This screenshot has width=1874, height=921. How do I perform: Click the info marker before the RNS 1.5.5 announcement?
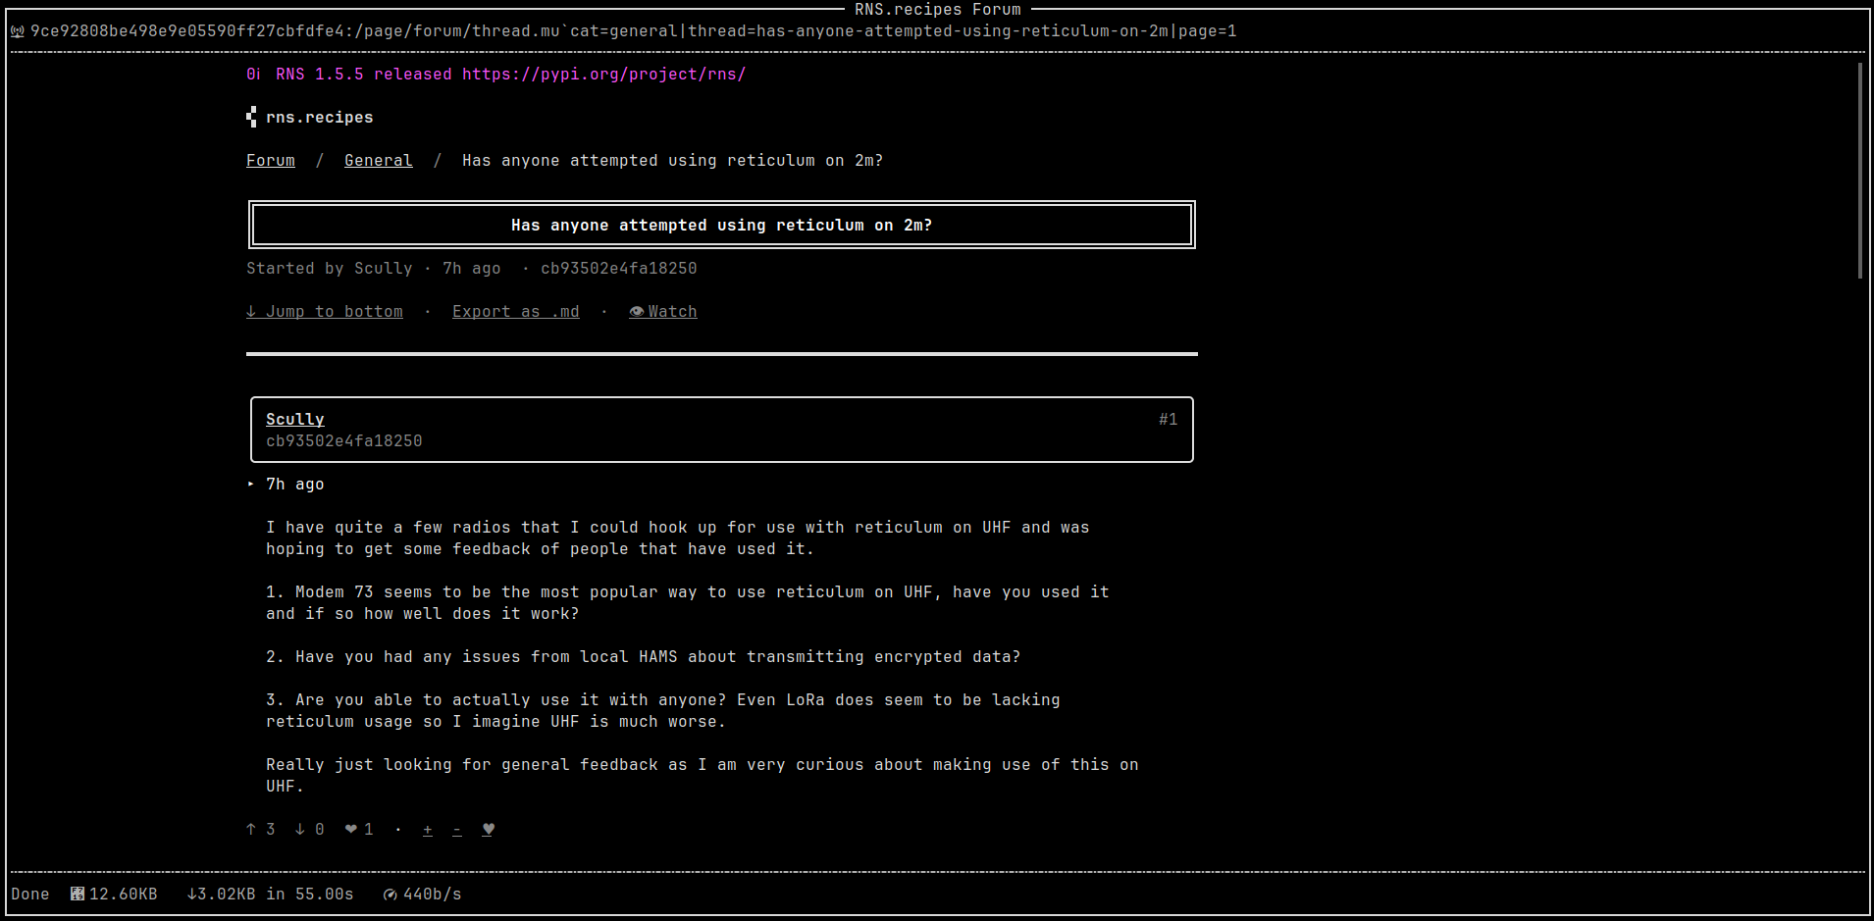[253, 75]
